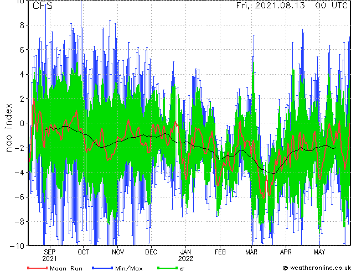Click the SEP 2021 x-axis label
Viewport: 351px width, 271px height.
click(x=49, y=256)
